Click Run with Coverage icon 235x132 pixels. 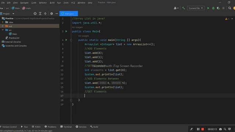pos(218,8)
